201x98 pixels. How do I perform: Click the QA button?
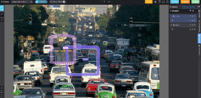click(x=149, y=2)
